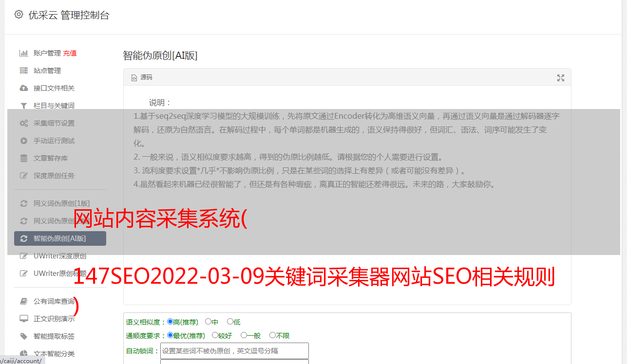Click the red 充值 link

pos(70,53)
